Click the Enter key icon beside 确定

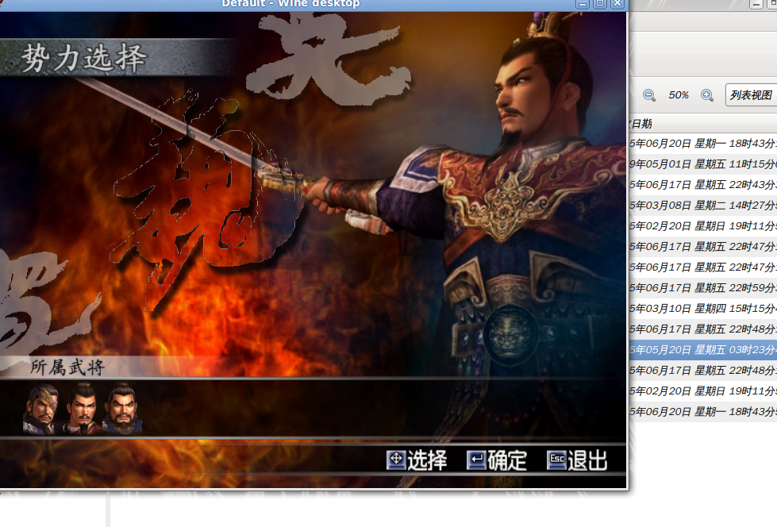point(476,460)
